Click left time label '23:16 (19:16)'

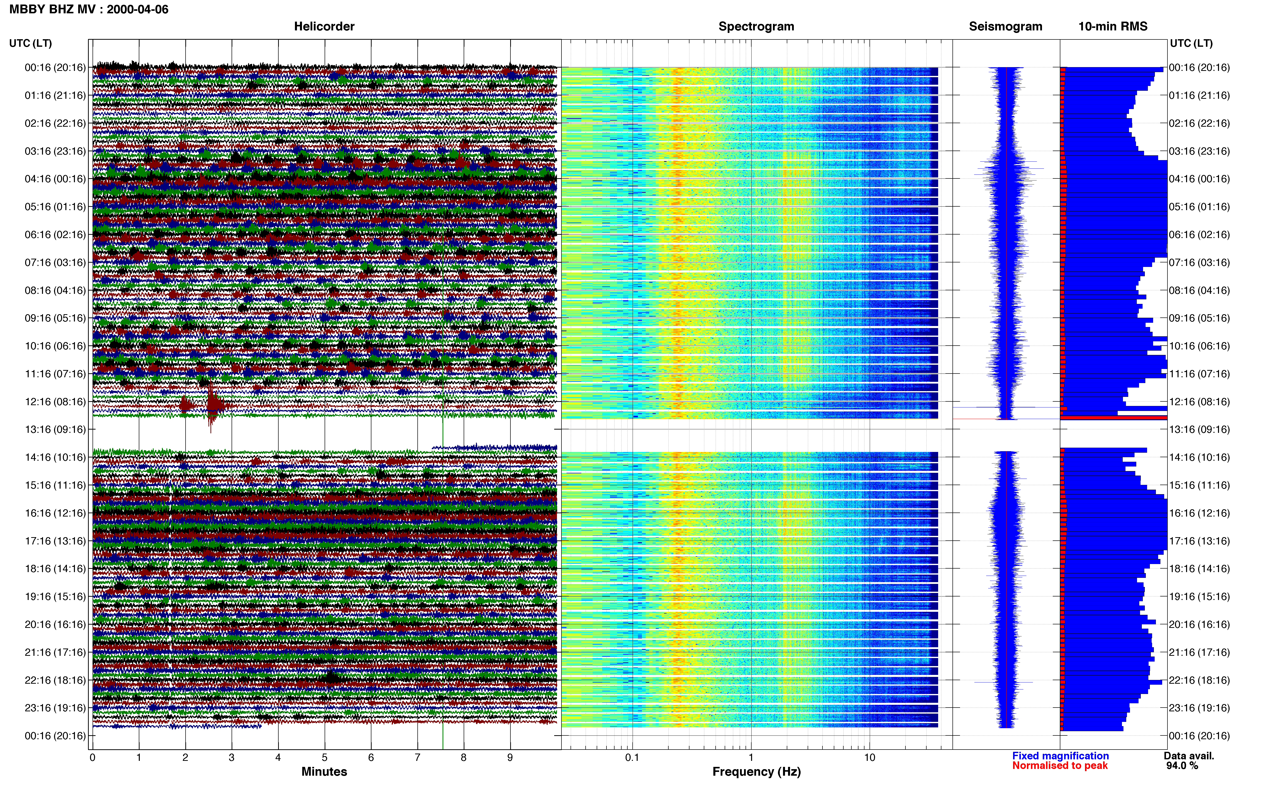tap(55, 708)
